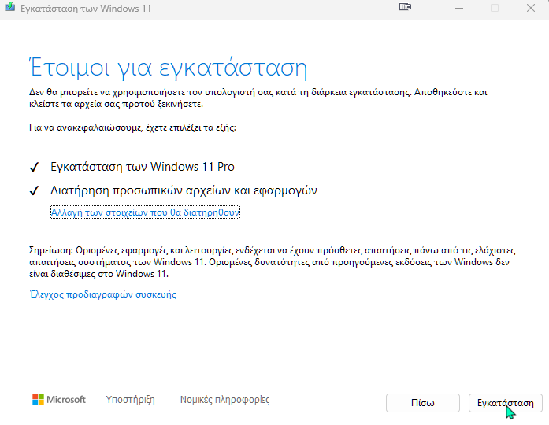
Task: Open the Έλεγχος προδιαγραφών συσκευής link
Action: [103, 294]
